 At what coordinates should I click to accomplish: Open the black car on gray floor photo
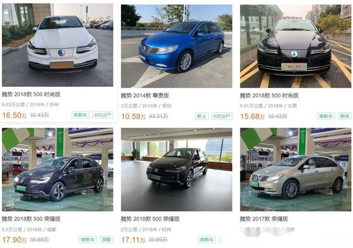point(176,169)
